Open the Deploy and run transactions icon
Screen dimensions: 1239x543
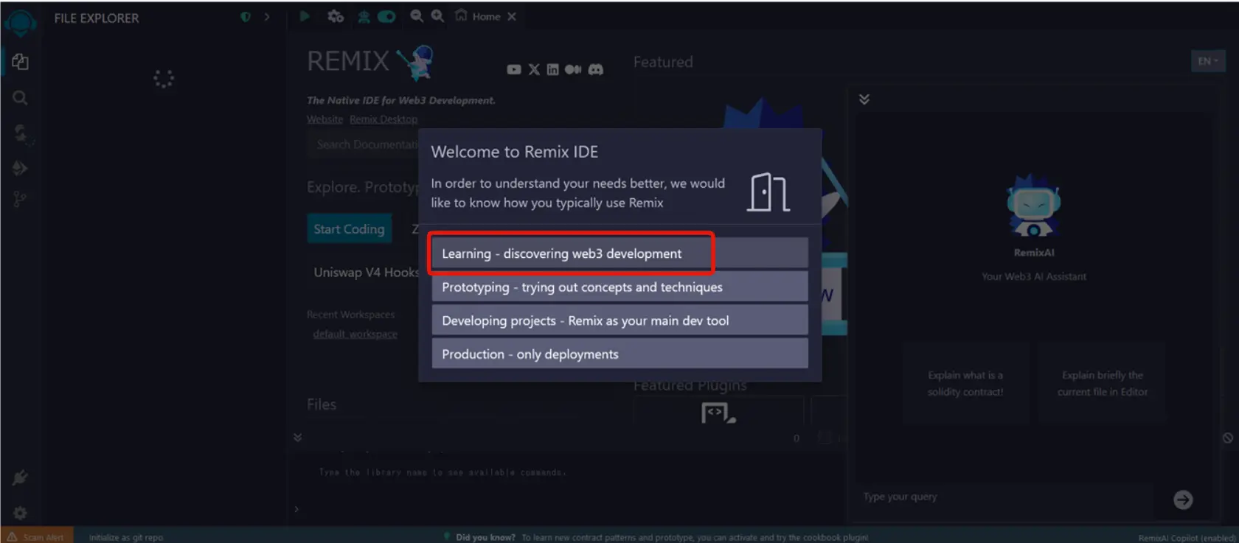click(x=20, y=168)
